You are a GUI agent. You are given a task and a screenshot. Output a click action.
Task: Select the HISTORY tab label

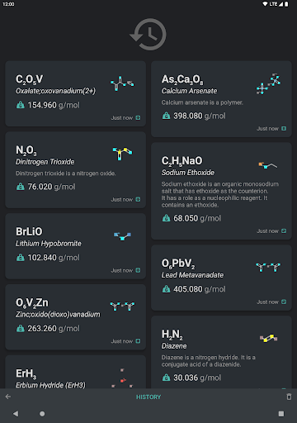(148, 397)
